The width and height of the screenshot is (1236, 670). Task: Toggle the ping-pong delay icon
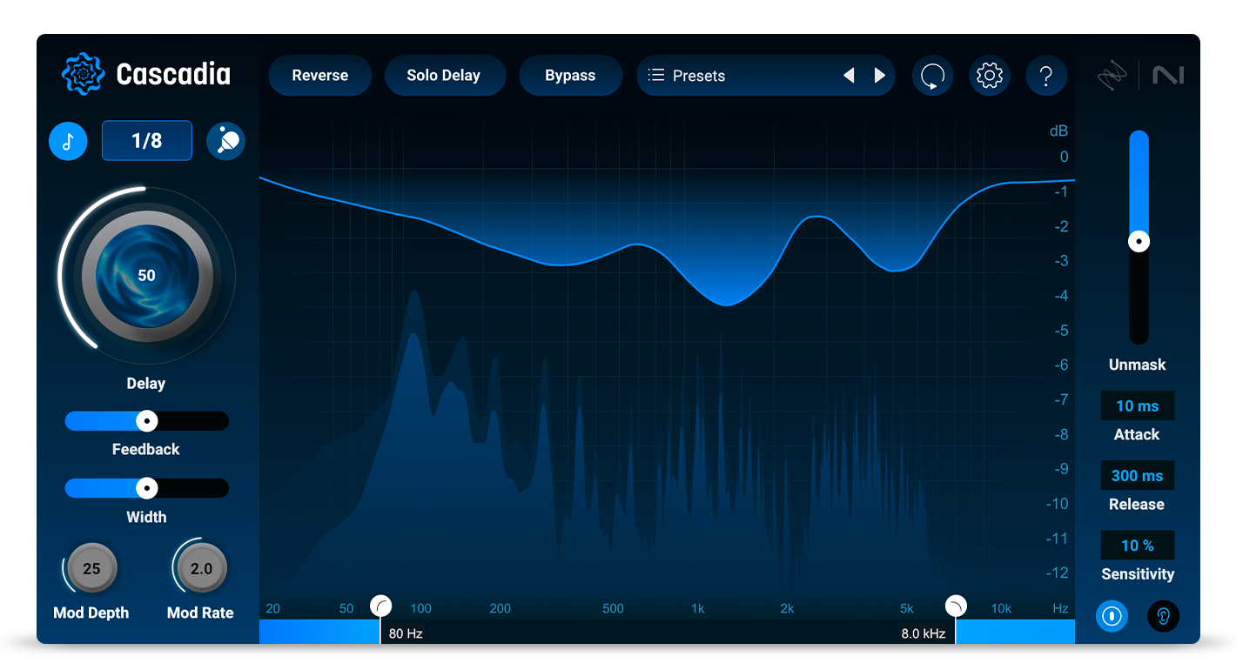(225, 140)
